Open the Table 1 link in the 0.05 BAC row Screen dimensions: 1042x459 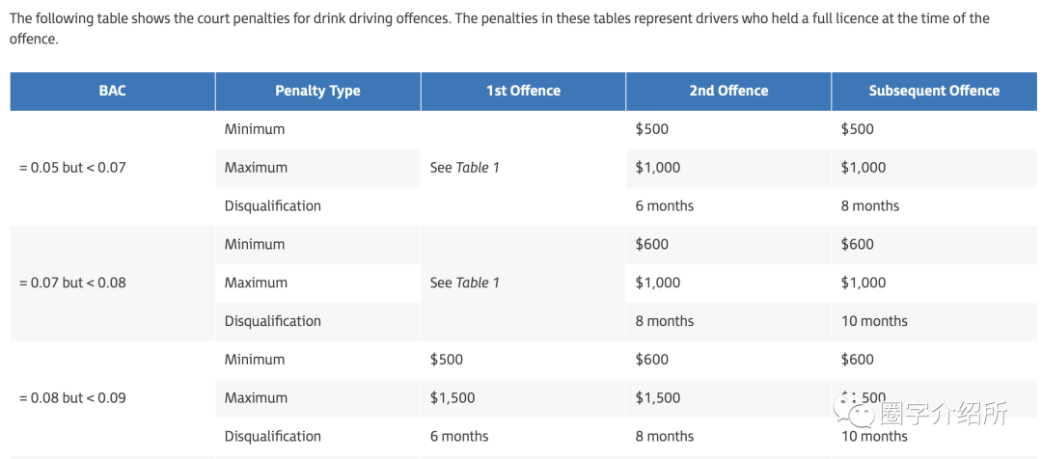(x=478, y=168)
